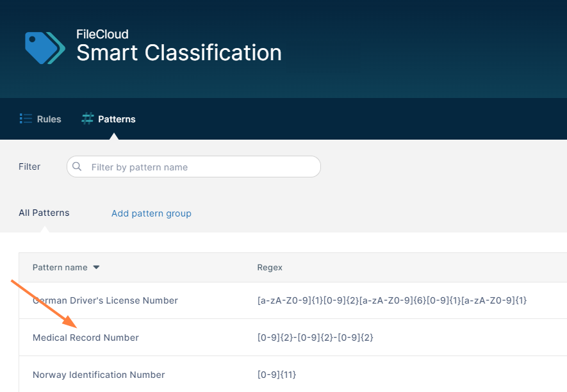This screenshot has height=392, width=567.
Task: Click the Pattern name column header
Action: (60, 267)
